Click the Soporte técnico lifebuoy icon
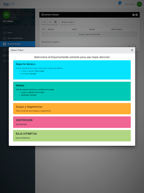 pyautogui.click(x=4, y=44)
